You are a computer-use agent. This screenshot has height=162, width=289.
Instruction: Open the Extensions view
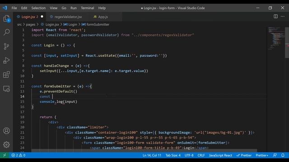[x=6, y=75]
